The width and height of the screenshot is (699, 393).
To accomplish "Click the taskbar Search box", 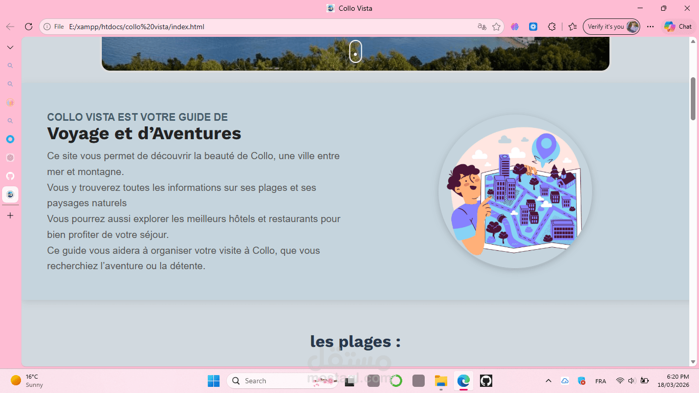I will (281, 381).
